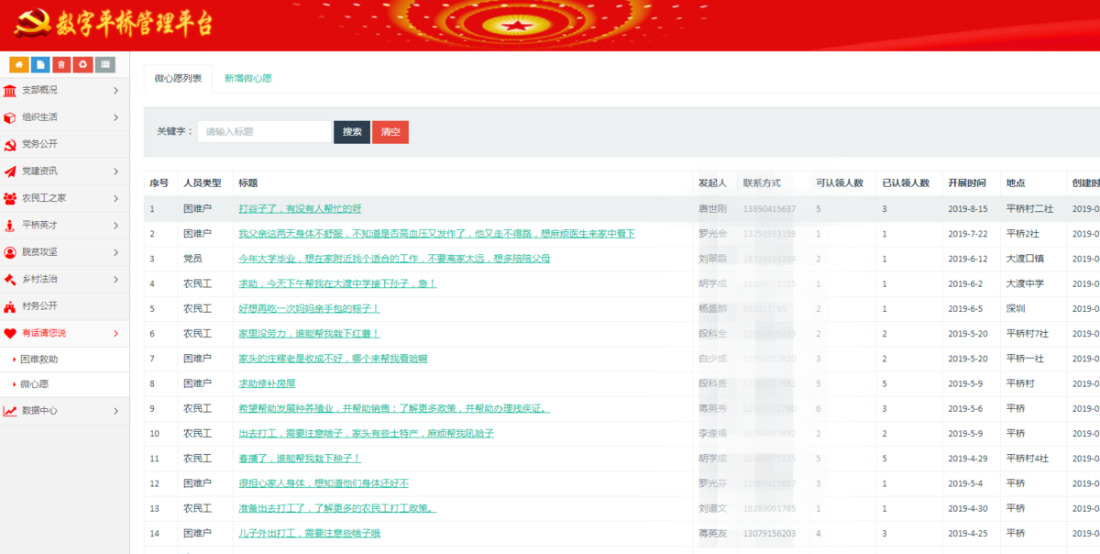Viewport: 1100px width, 554px height.
Task: Select the 微心愿列表 tab
Action: [178, 79]
